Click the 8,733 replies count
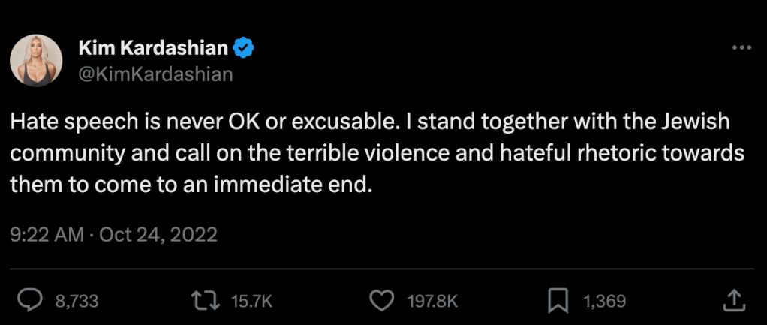This screenshot has height=325, width=767. [x=77, y=301]
